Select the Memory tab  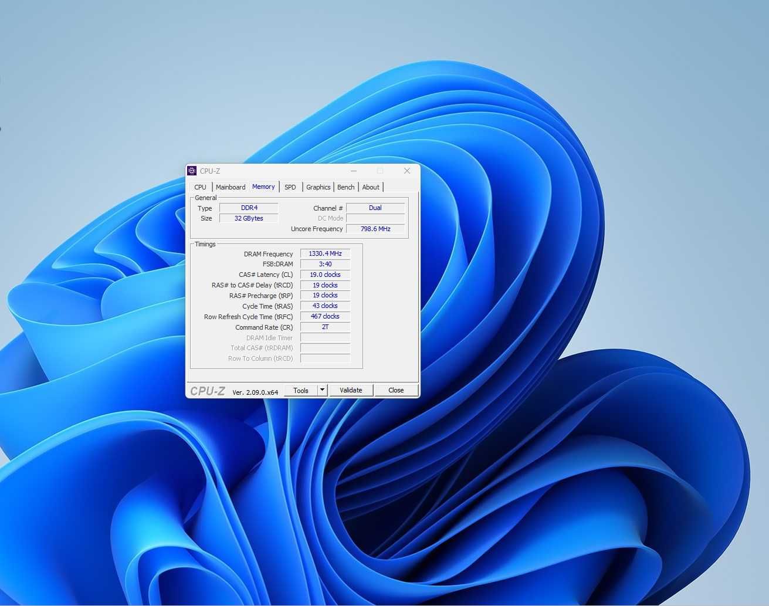coord(263,187)
